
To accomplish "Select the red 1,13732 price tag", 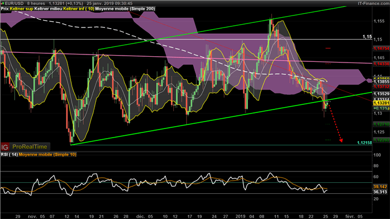I will pyautogui.click(x=381, y=87).
